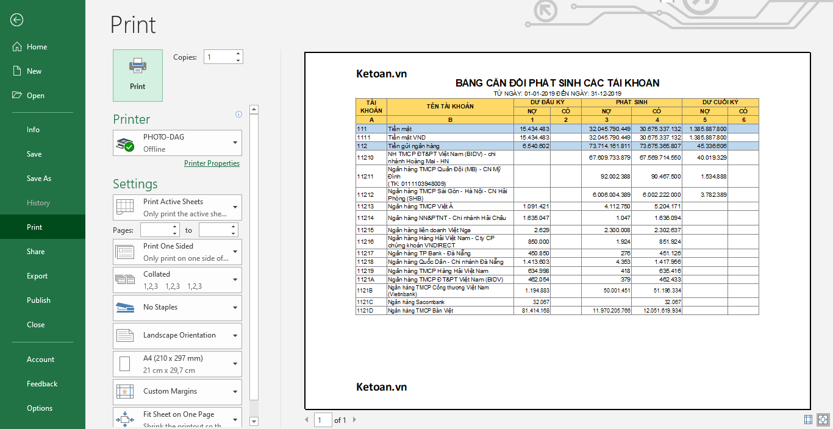The width and height of the screenshot is (833, 429).
Task: Click the printer info icon
Action: [x=238, y=114]
